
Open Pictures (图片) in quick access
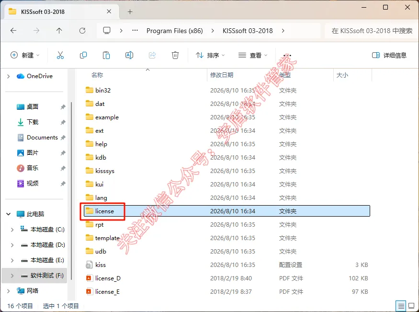(x=28, y=153)
